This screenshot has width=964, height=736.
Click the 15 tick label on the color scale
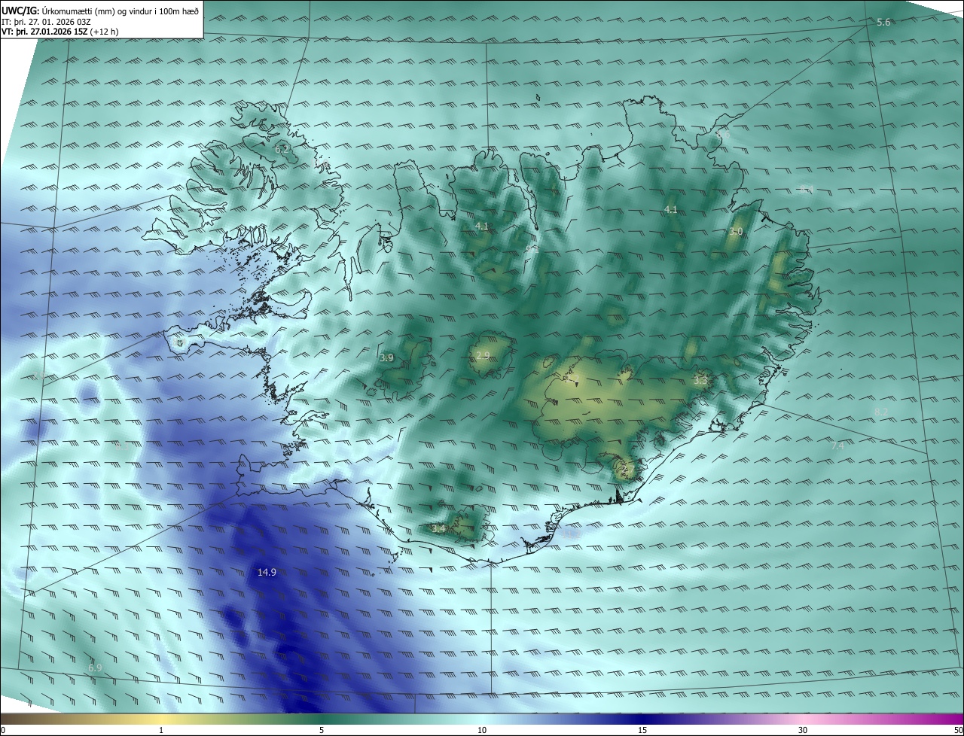pos(642,730)
